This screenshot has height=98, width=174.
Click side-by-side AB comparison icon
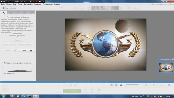[132, 8]
